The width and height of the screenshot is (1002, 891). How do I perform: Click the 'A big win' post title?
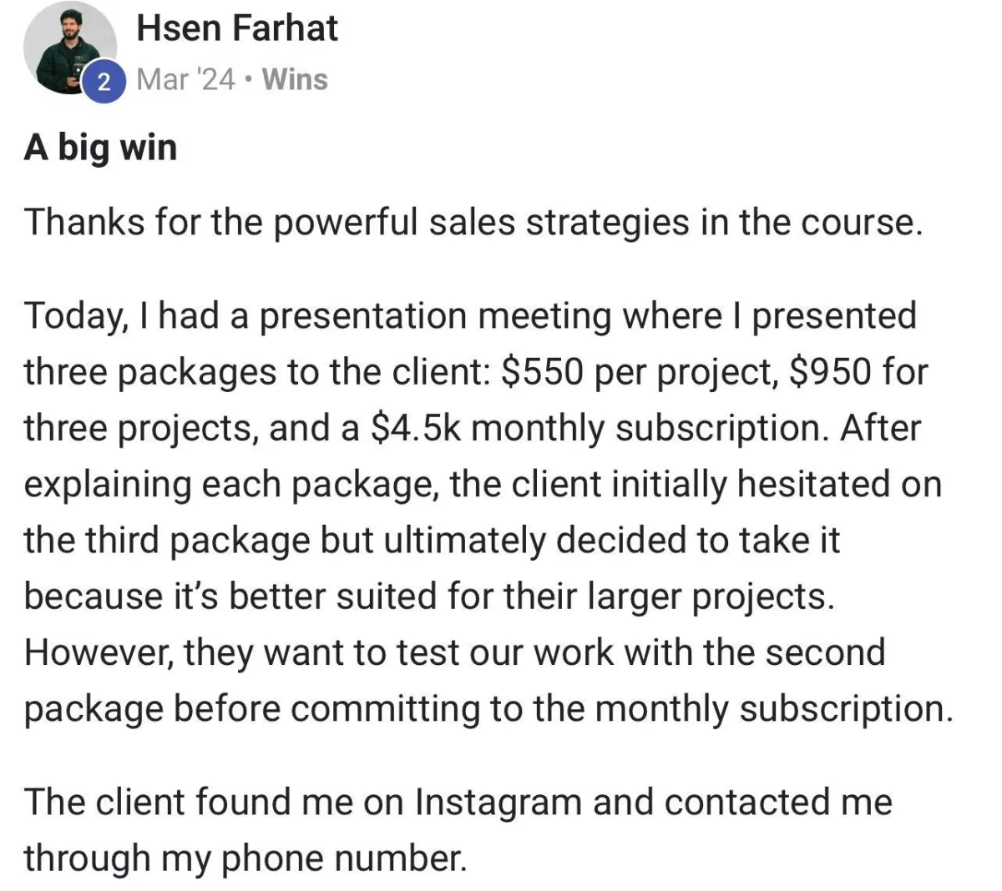tap(101, 148)
